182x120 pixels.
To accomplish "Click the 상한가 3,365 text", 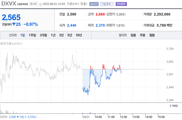I will [116, 14].
